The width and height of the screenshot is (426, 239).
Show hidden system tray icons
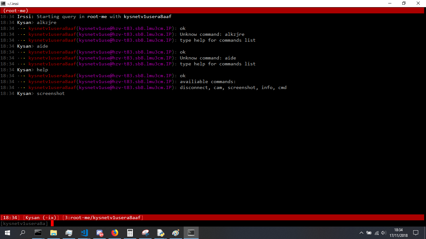point(361,233)
